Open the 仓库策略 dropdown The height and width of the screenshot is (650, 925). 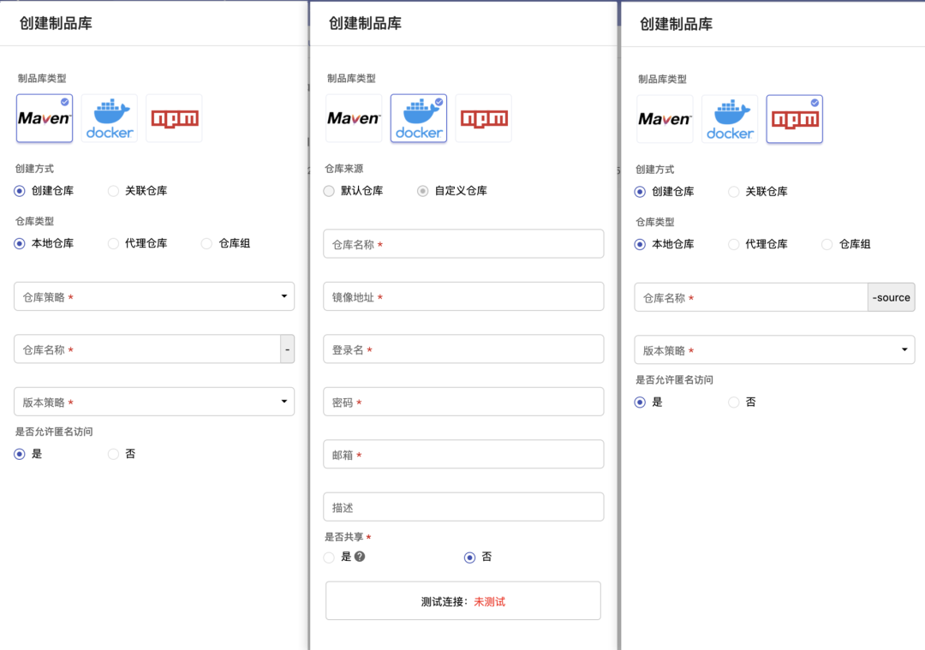click(x=154, y=297)
